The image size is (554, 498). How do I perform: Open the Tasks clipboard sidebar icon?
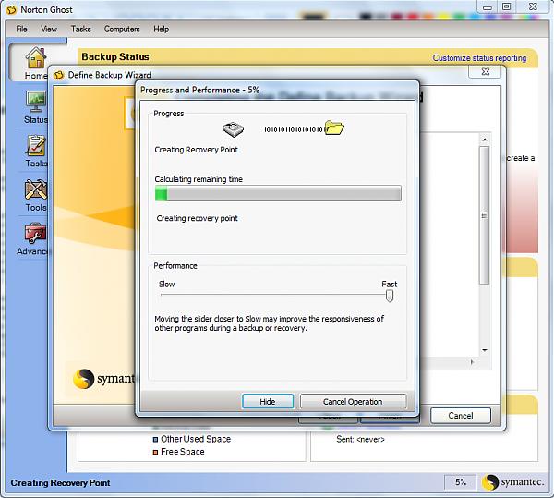[36, 146]
